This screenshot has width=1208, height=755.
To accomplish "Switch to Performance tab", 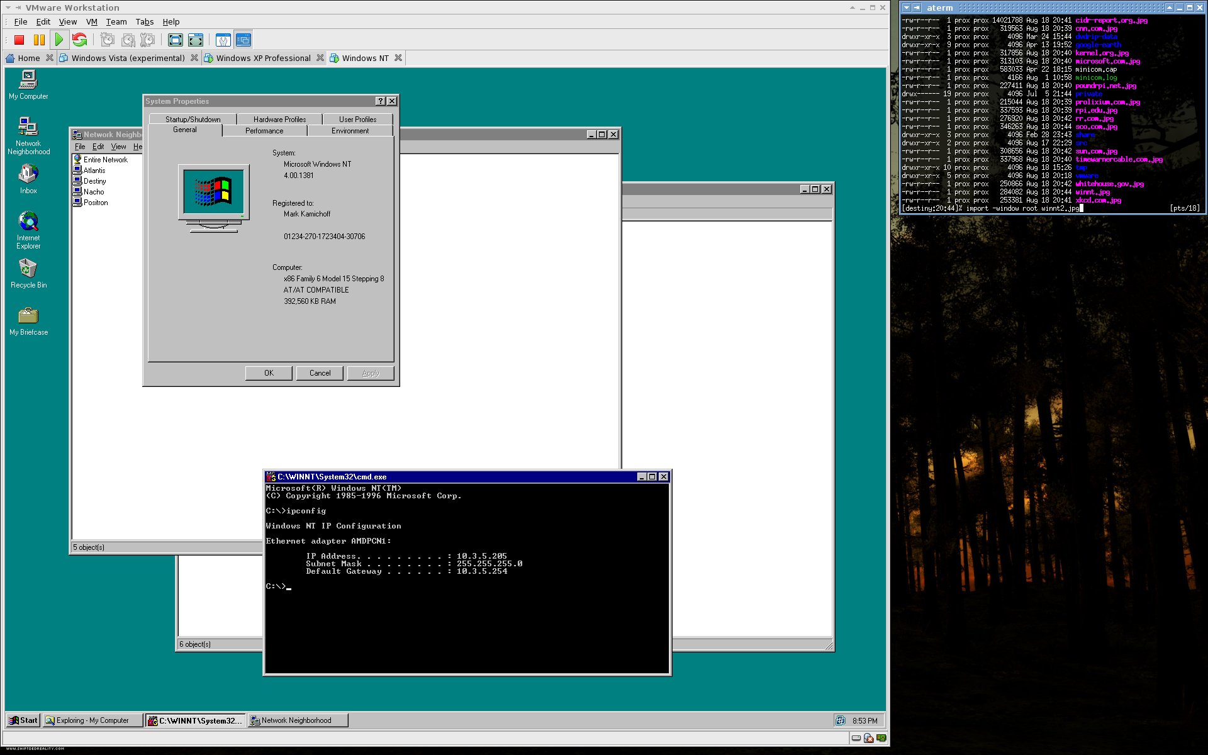I will coord(264,131).
